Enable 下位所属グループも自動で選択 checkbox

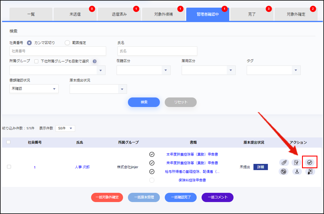coord(37,61)
